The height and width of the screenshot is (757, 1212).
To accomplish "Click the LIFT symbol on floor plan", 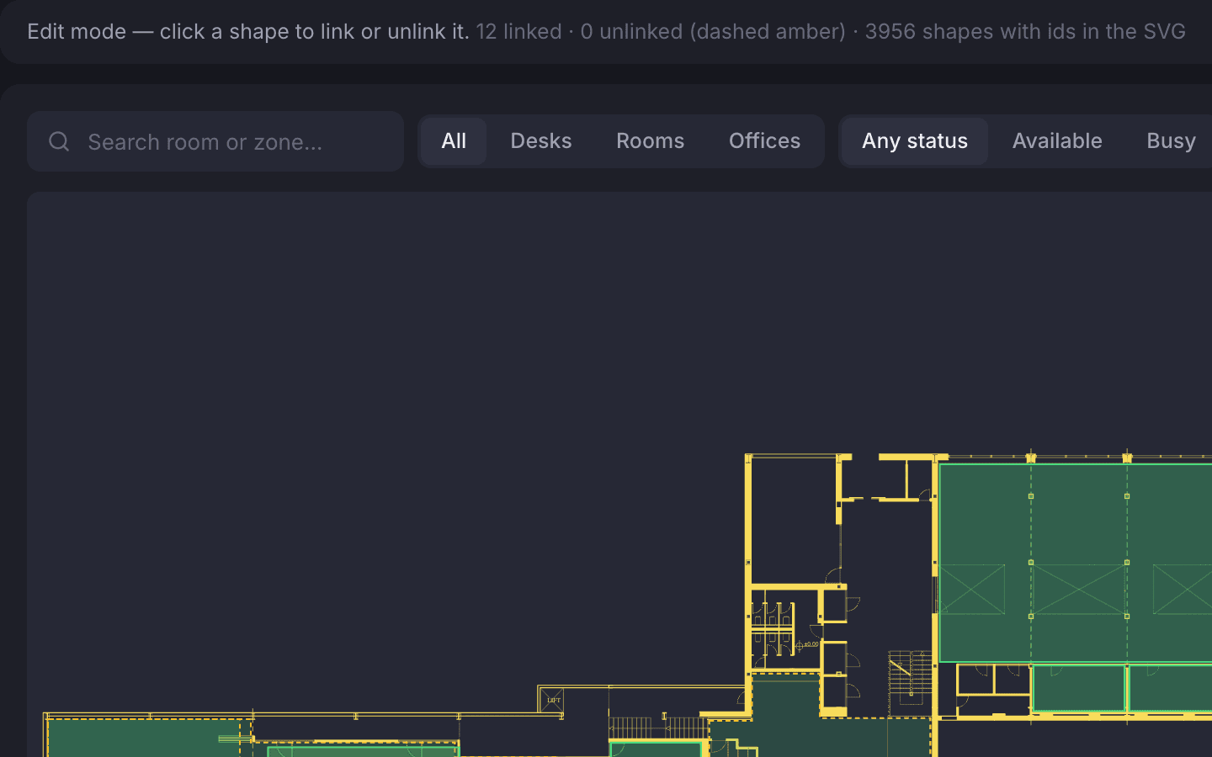I will point(553,700).
